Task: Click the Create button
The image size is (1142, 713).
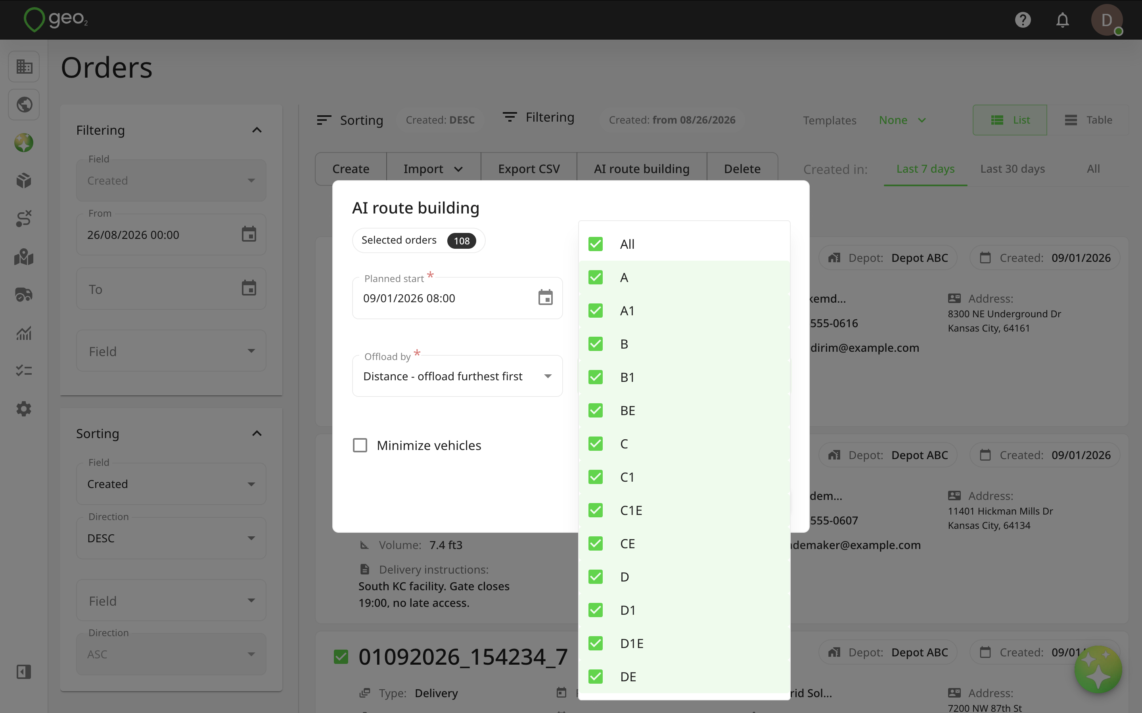Action: pos(351,169)
